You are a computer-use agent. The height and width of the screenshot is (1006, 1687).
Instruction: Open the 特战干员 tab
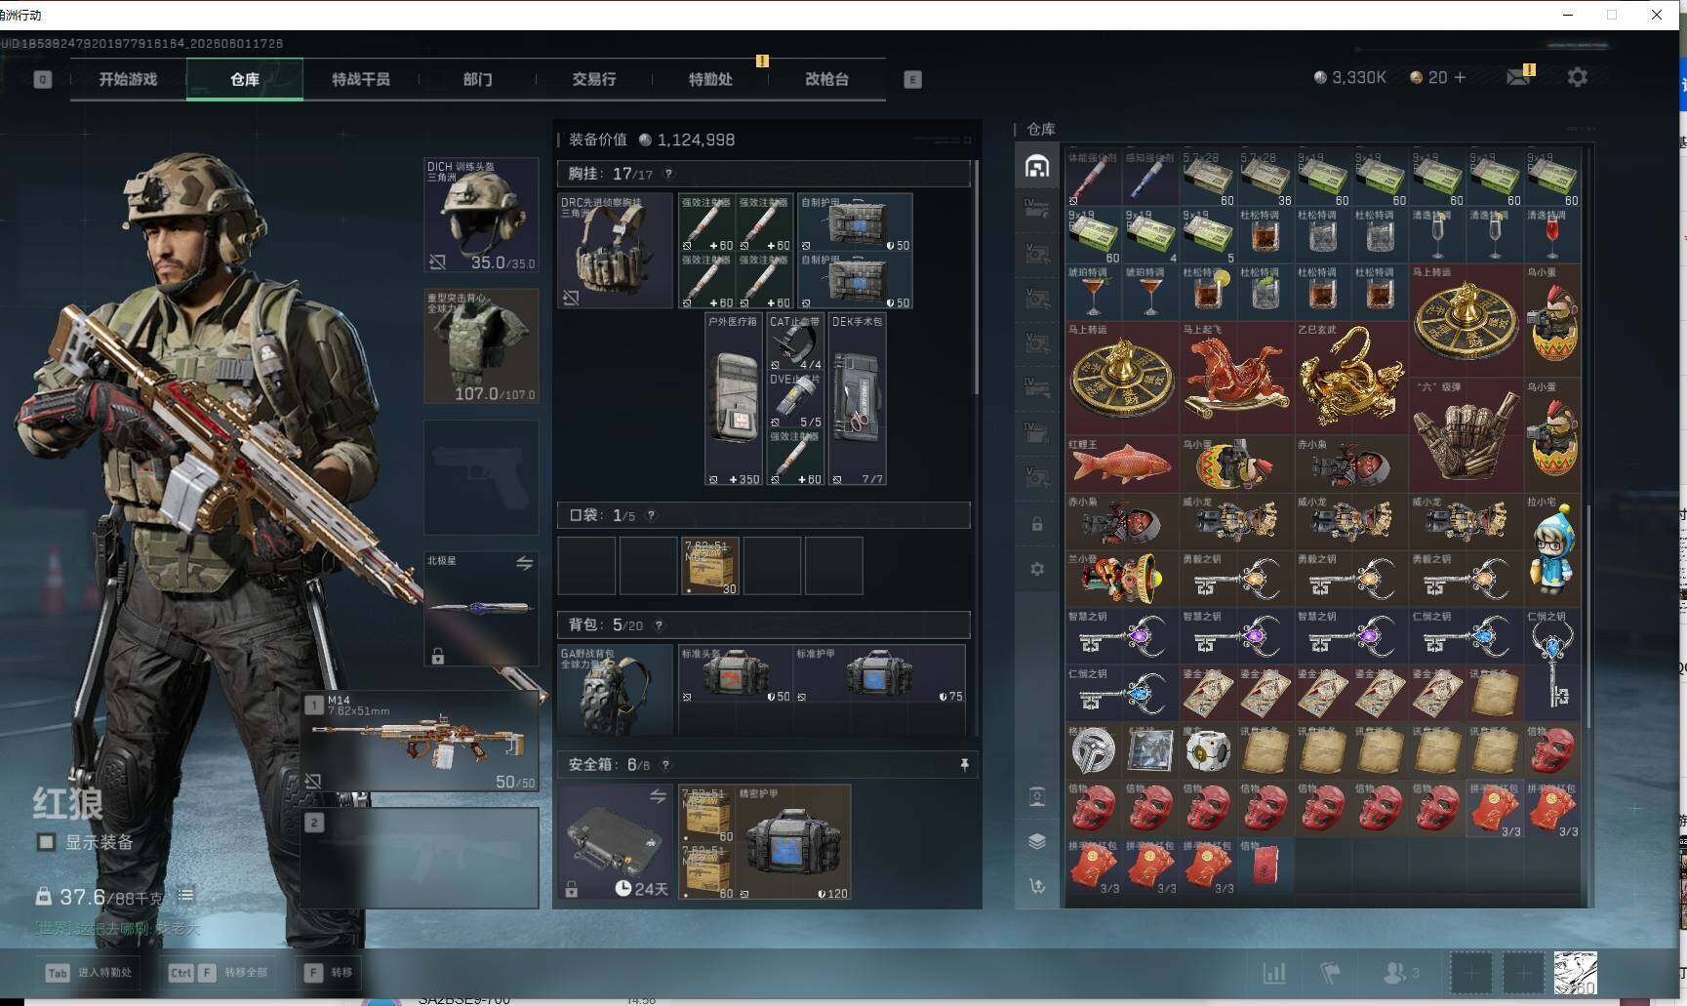(x=361, y=79)
